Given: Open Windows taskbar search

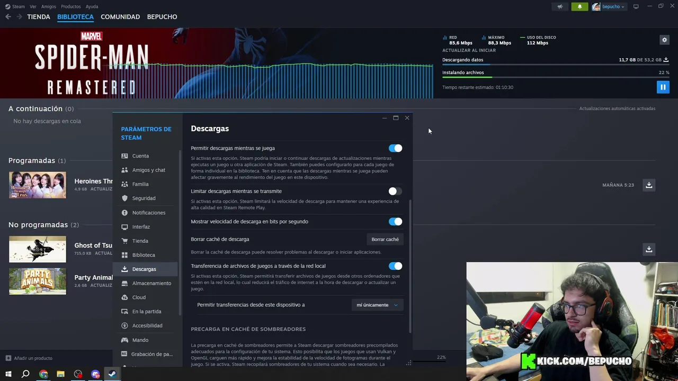Looking at the screenshot, I should [x=25, y=374].
